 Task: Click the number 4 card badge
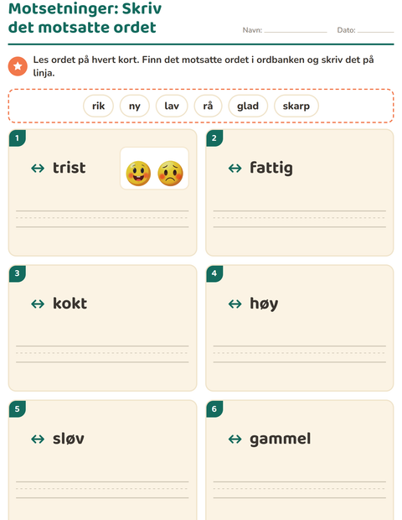tap(214, 273)
